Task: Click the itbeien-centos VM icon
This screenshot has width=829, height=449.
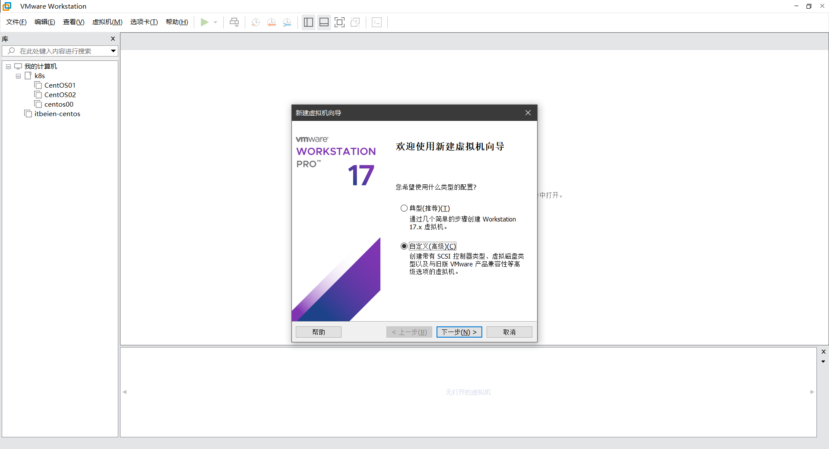Action: tap(28, 114)
